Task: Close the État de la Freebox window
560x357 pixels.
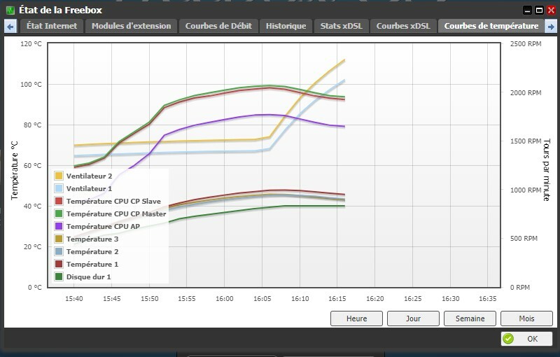Action: [x=551, y=10]
